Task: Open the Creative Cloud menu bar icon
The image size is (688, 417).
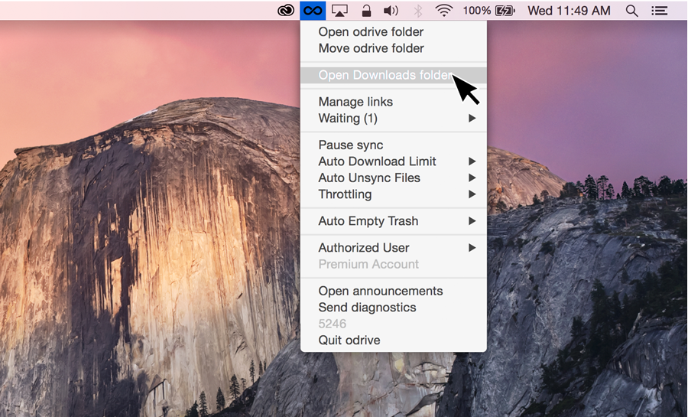Action: (x=286, y=11)
